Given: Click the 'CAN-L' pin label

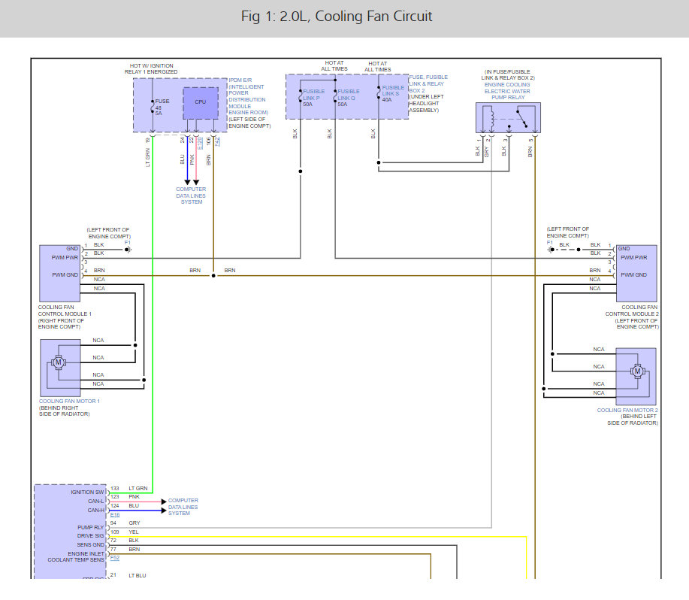Looking at the screenshot, I should [x=95, y=501].
